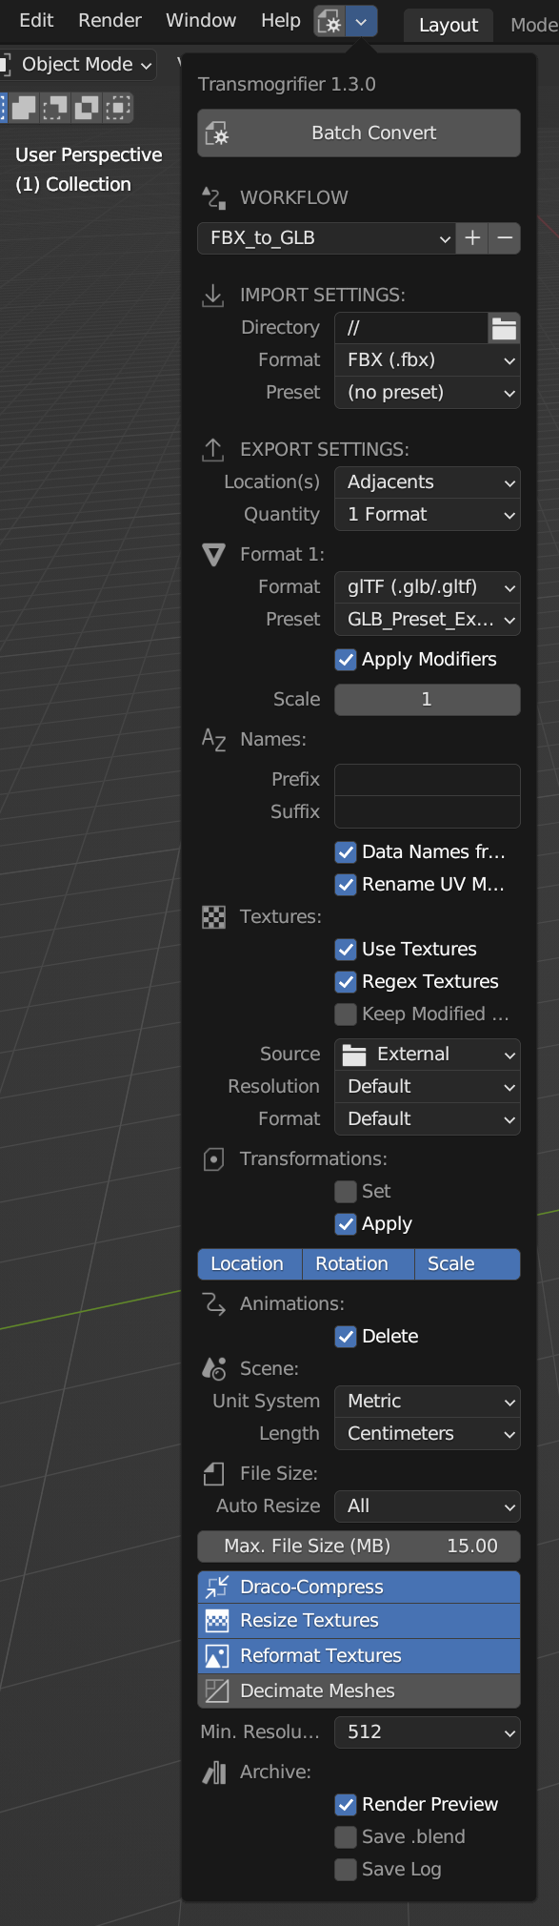Click the Import Settings download arrow icon
This screenshot has width=559, height=1926.
(x=211, y=294)
